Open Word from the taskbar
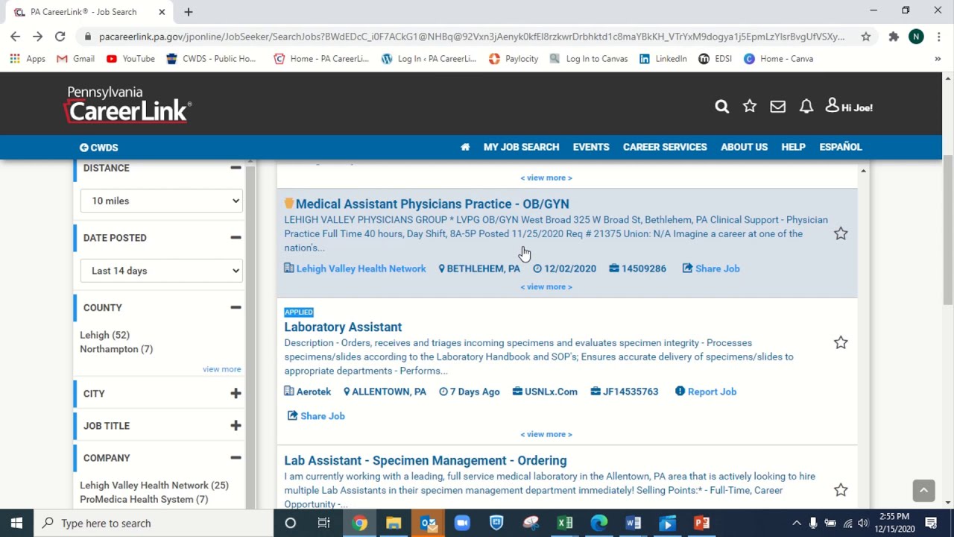 (634, 523)
